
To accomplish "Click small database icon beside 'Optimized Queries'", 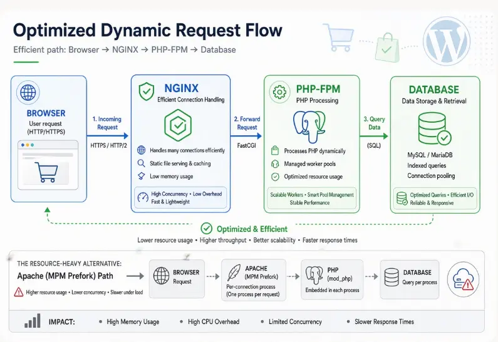I will (402, 199).
